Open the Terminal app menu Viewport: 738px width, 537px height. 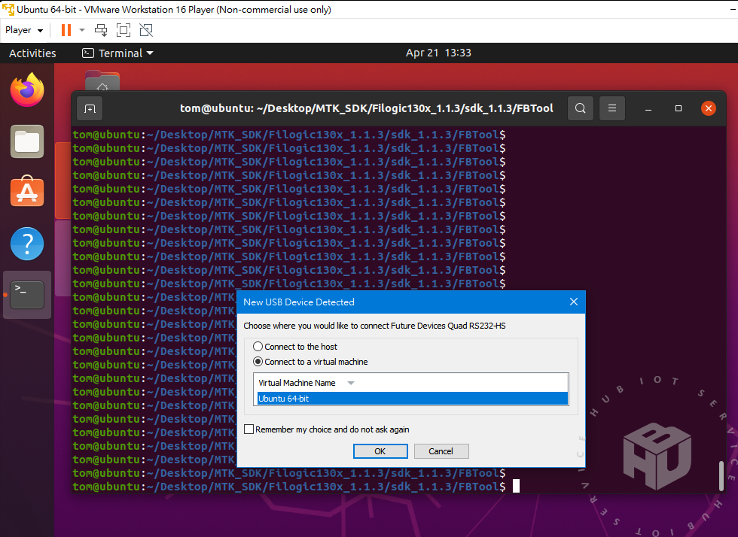point(117,53)
